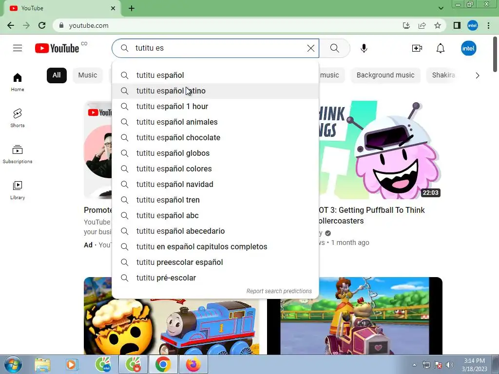Close the YouTube tab
Screen dimensions: 499x374
[113, 8]
